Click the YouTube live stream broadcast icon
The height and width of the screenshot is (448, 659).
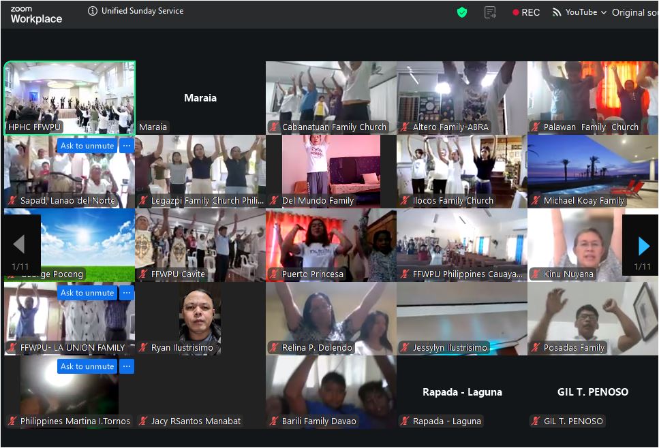[557, 13]
